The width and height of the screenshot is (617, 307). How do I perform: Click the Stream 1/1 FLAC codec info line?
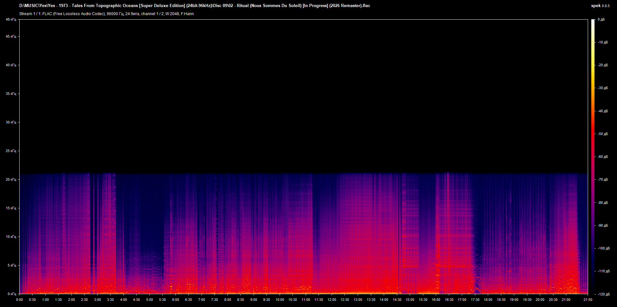[106, 14]
